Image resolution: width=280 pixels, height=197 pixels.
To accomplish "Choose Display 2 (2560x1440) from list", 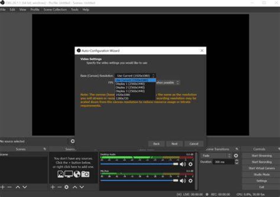I will point(135,87).
